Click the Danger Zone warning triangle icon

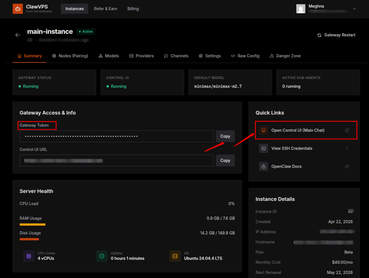[271, 56]
